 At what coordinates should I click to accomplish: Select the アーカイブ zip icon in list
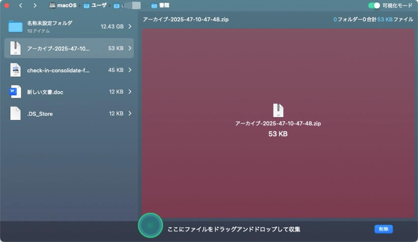coord(15,48)
